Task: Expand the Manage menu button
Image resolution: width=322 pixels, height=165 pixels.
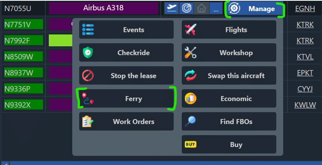Action: (255, 9)
